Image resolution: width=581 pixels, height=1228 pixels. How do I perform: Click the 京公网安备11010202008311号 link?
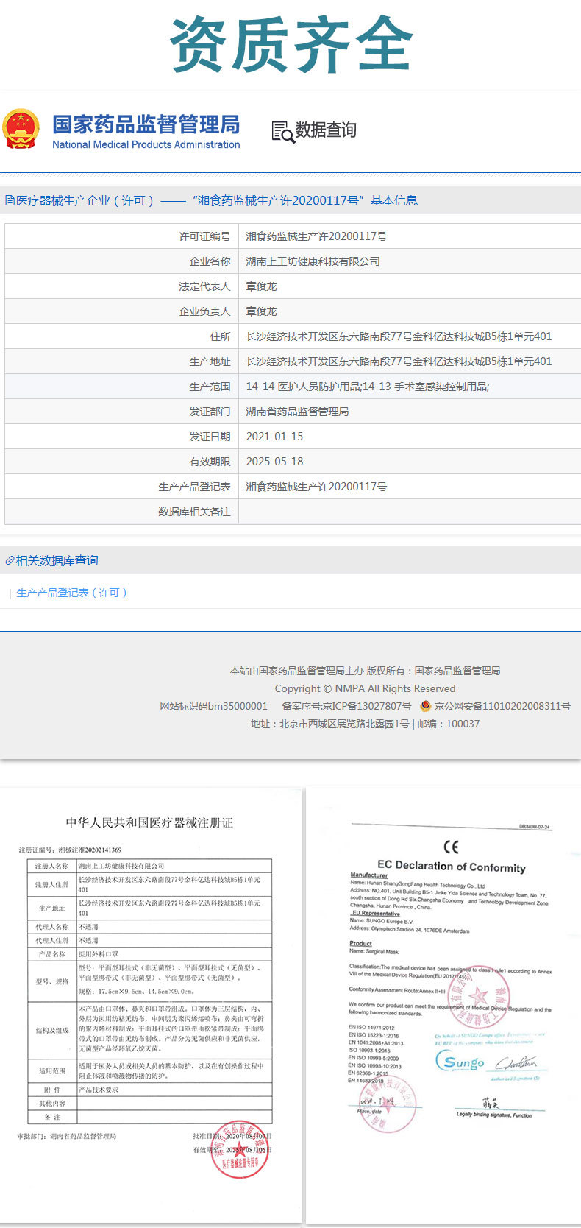click(x=502, y=706)
